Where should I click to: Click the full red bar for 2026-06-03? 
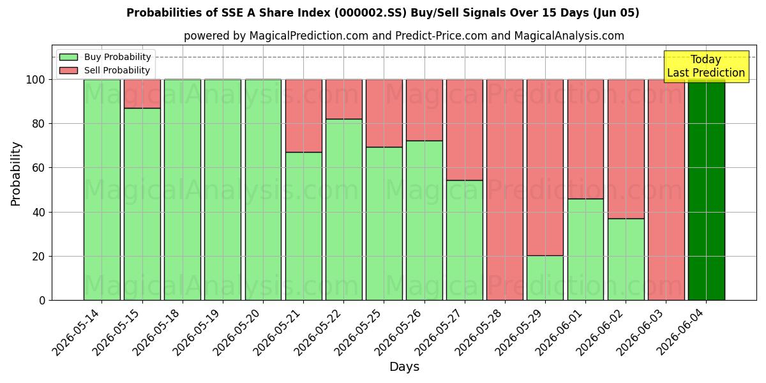click(x=666, y=190)
